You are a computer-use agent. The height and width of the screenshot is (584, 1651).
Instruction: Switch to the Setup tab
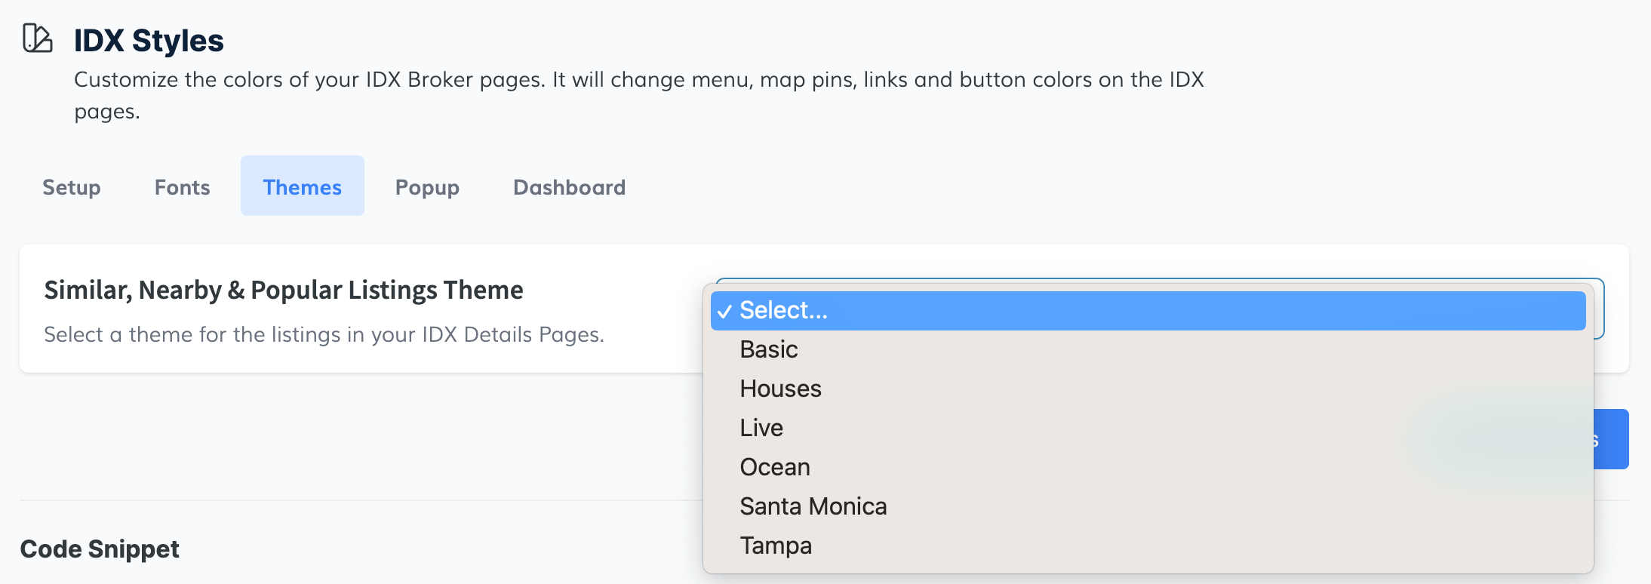pyautogui.click(x=72, y=187)
